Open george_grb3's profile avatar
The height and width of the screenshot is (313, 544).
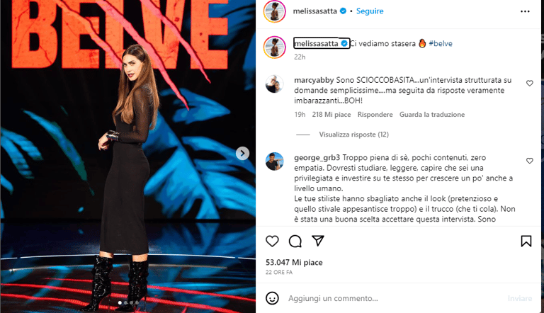(274, 161)
